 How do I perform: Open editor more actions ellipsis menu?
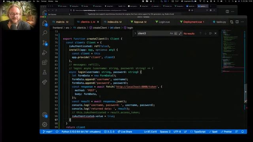242,22
